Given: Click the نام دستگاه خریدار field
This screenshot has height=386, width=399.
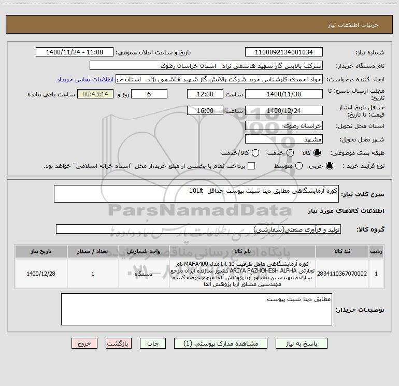Looking at the screenshot, I should 206,66.
